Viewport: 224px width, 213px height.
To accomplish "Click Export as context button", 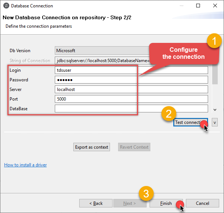I will click(x=91, y=147).
